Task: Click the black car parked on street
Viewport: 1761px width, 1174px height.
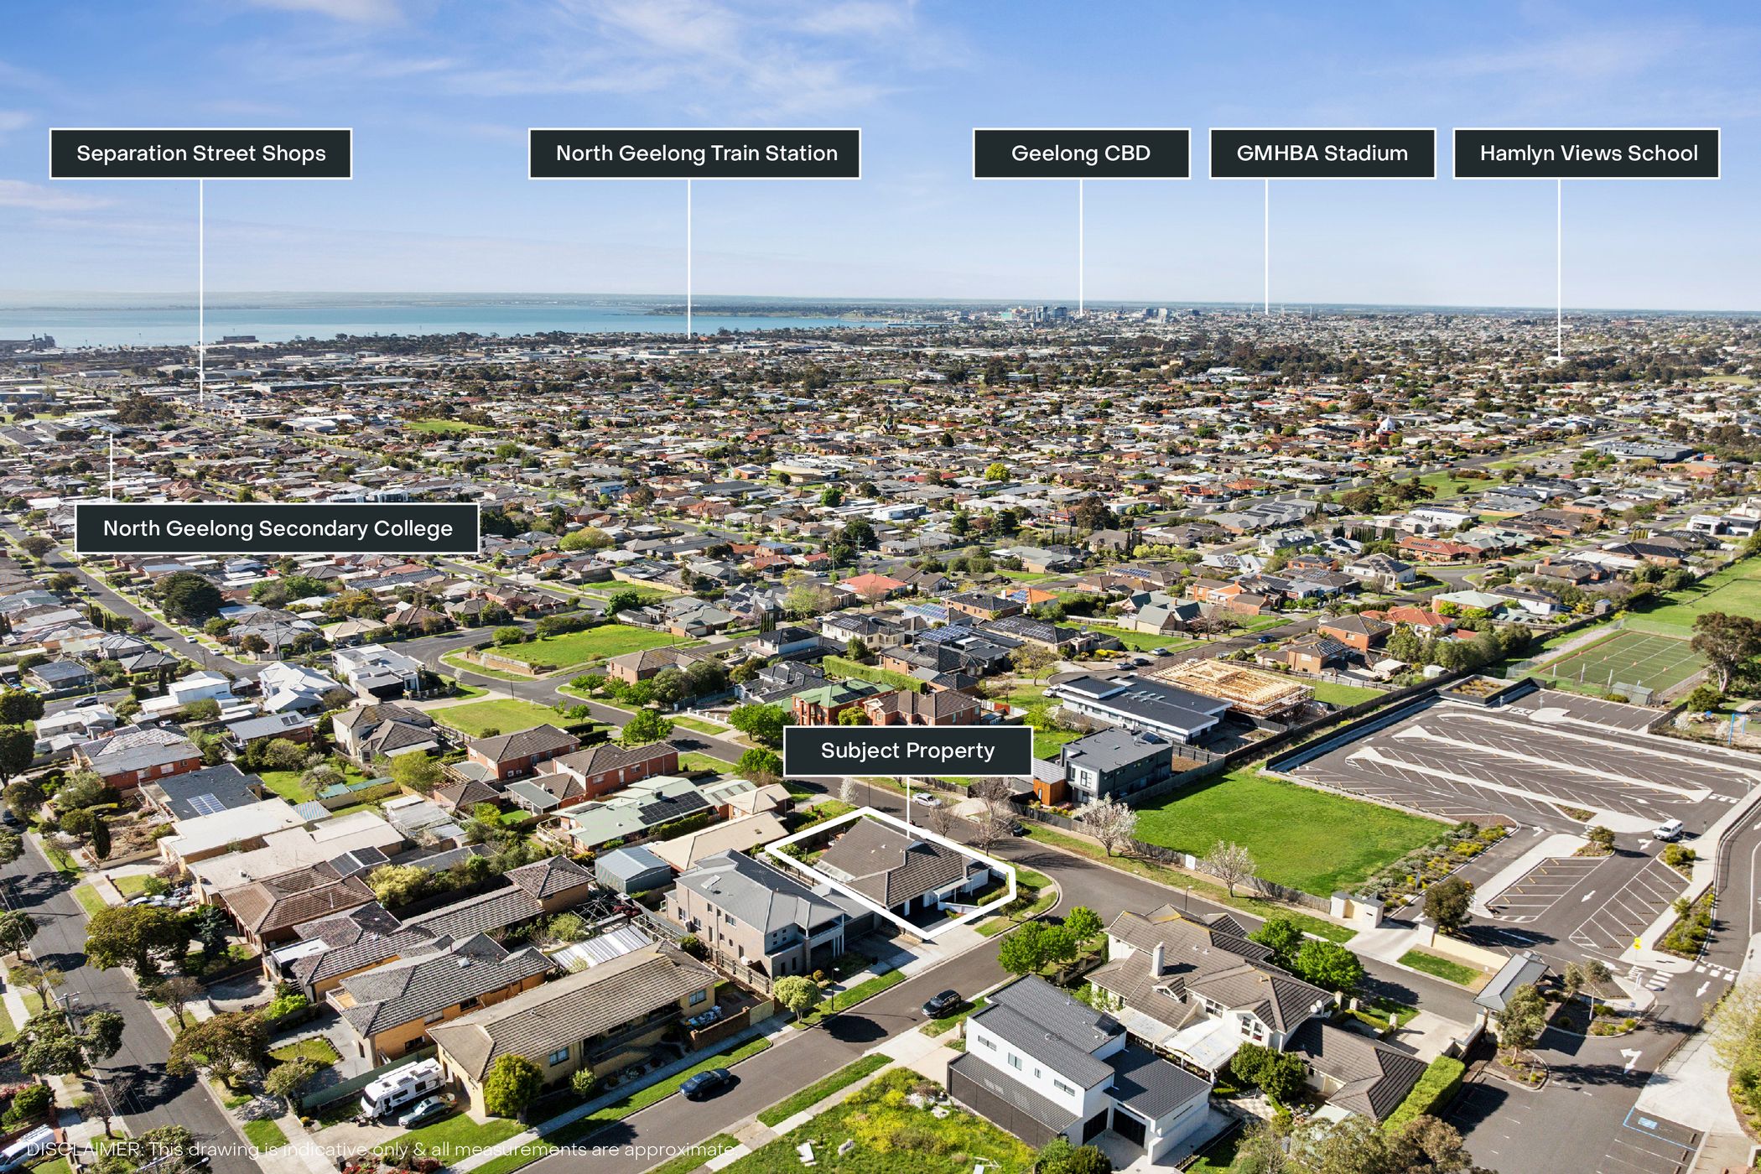Action: (941, 1002)
